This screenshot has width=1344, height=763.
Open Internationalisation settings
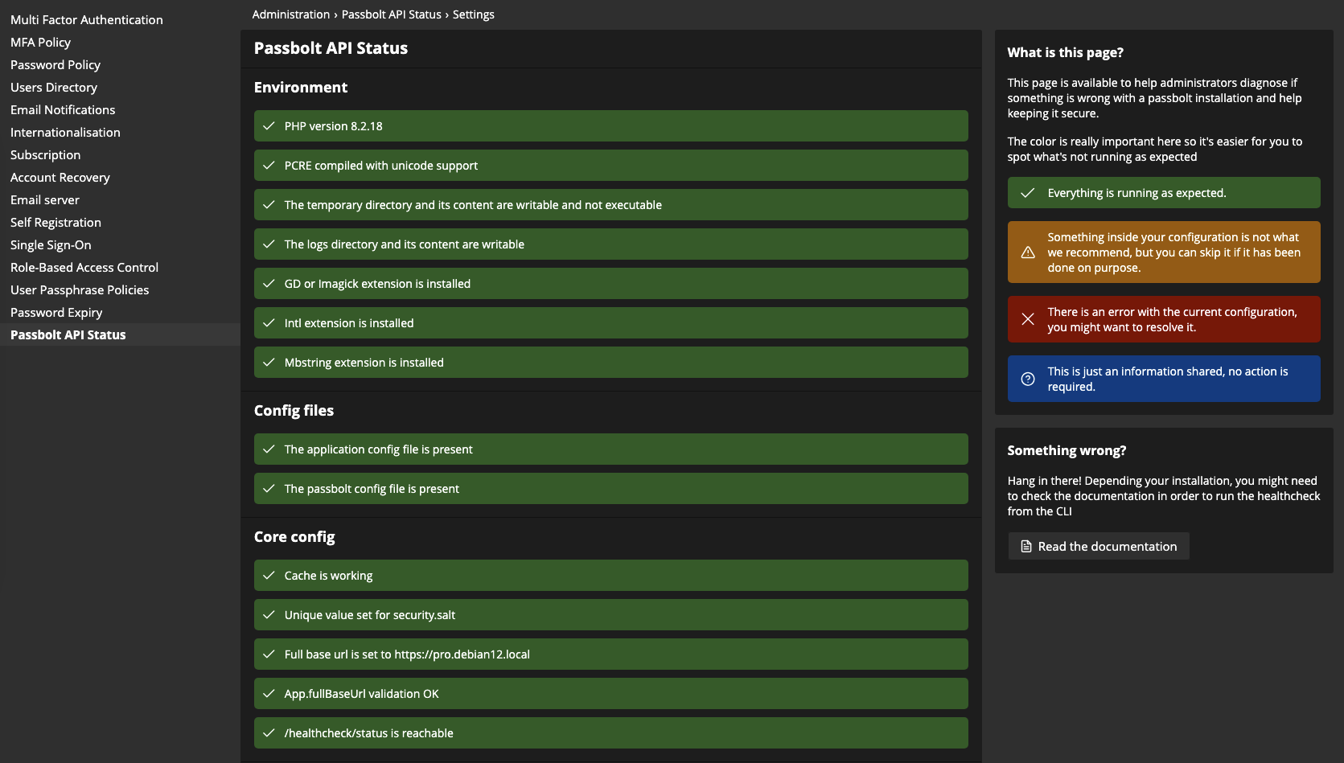65,132
